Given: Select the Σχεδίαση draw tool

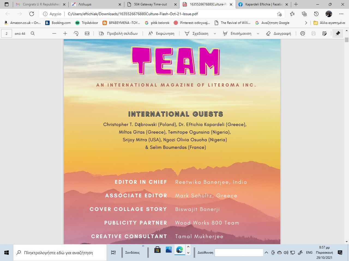Looking at the screenshot, I should click(197, 33).
